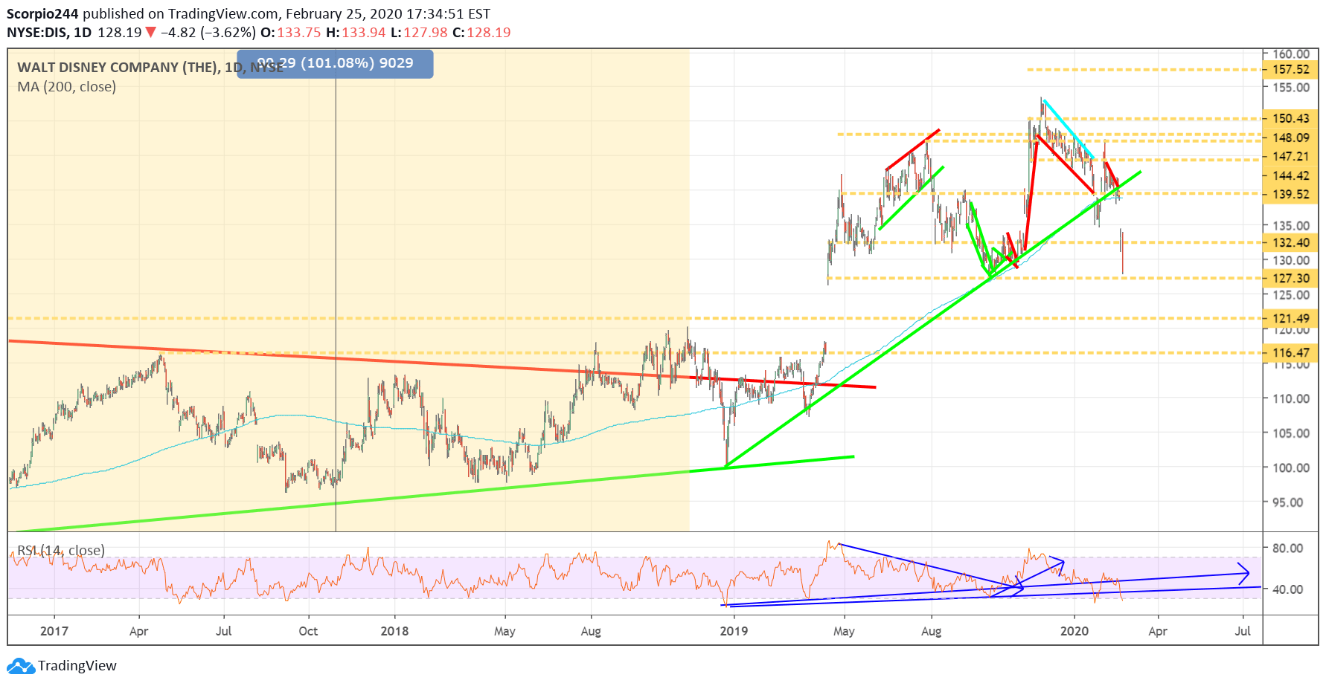Click the 2020 label on time axis
This screenshot has height=686, width=1326.
1074,631
